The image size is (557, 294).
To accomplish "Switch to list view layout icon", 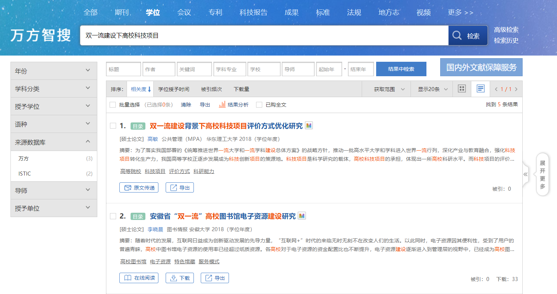I will [480, 89].
